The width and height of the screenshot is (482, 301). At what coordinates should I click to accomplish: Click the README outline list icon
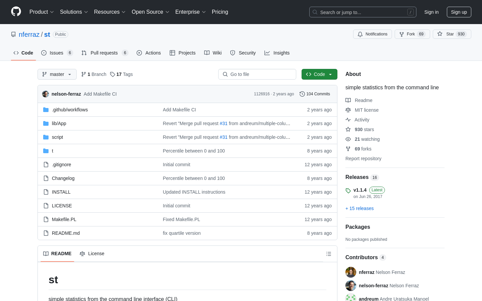[x=329, y=254]
